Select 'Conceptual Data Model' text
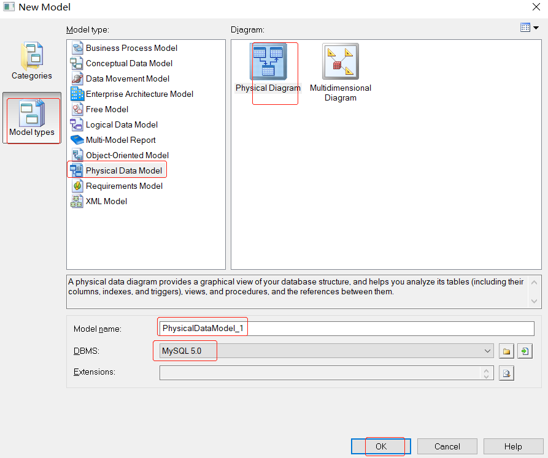This screenshot has width=548, height=458. click(x=129, y=63)
